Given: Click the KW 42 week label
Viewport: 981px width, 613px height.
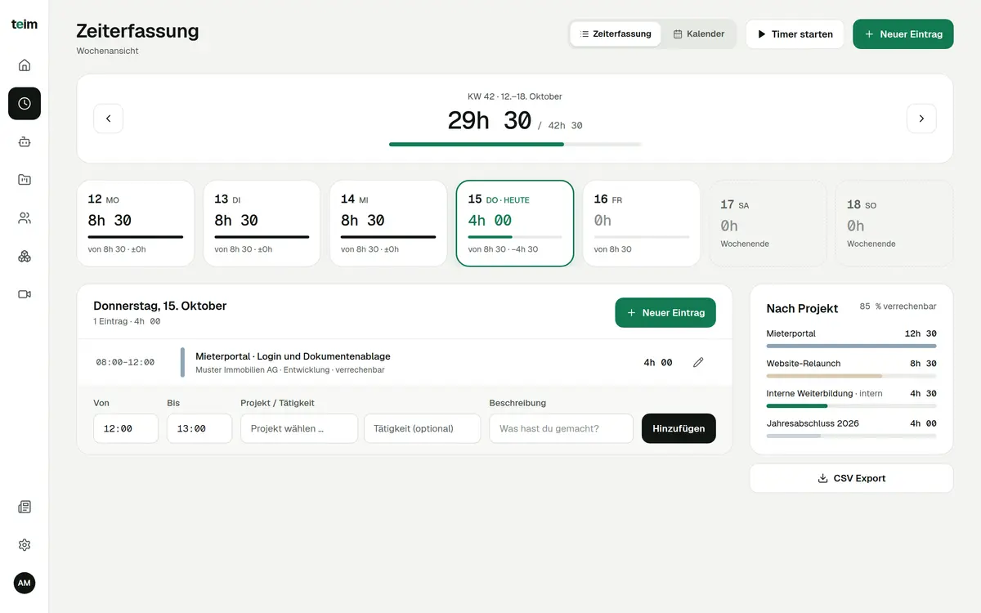Looking at the screenshot, I should coord(515,96).
